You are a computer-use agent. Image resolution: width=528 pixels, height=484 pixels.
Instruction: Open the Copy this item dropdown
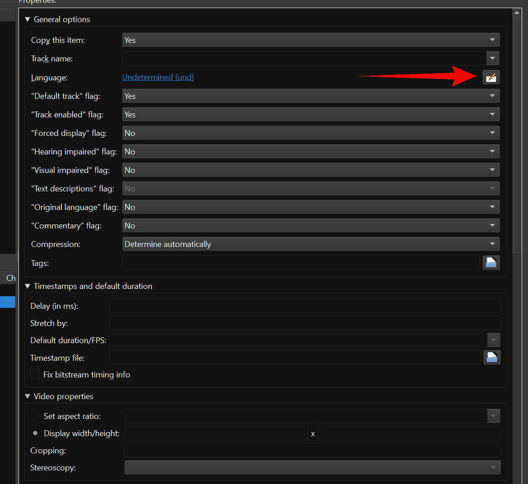tap(311, 40)
